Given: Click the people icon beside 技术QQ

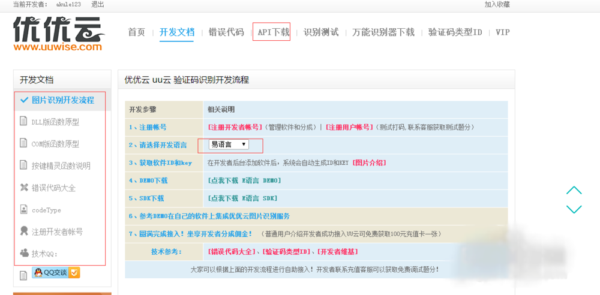Looking at the screenshot, I should pos(24,253).
